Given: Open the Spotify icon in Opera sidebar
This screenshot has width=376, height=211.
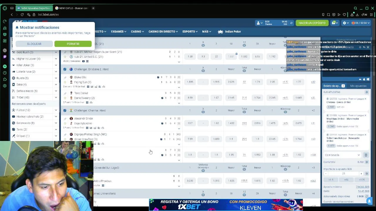Looking at the screenshot, I should (5, 67).
